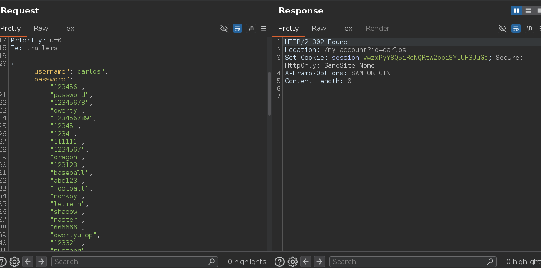Go to next match in Response search
541x268 pixels.
319,262
